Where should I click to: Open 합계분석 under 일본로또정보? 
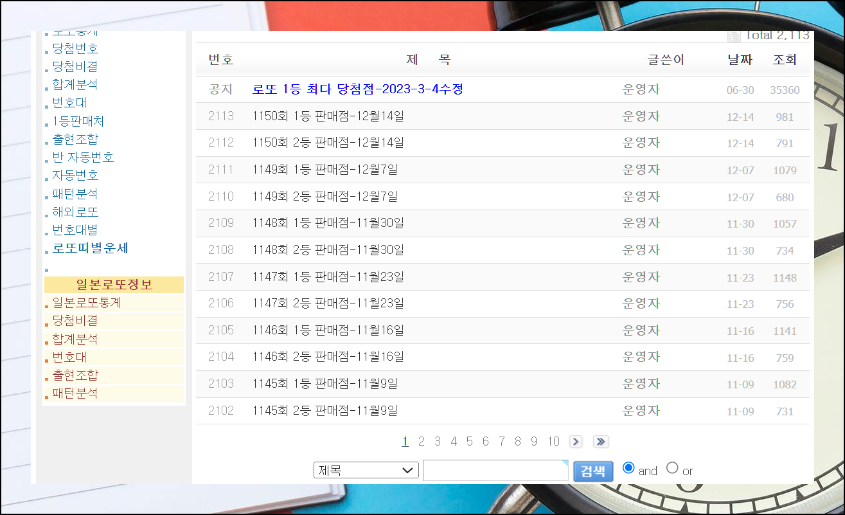click(75, 339)
